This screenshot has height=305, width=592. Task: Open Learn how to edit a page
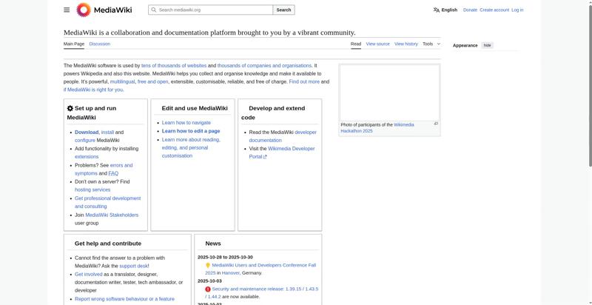pyautogui.click(x=191, y=131)
